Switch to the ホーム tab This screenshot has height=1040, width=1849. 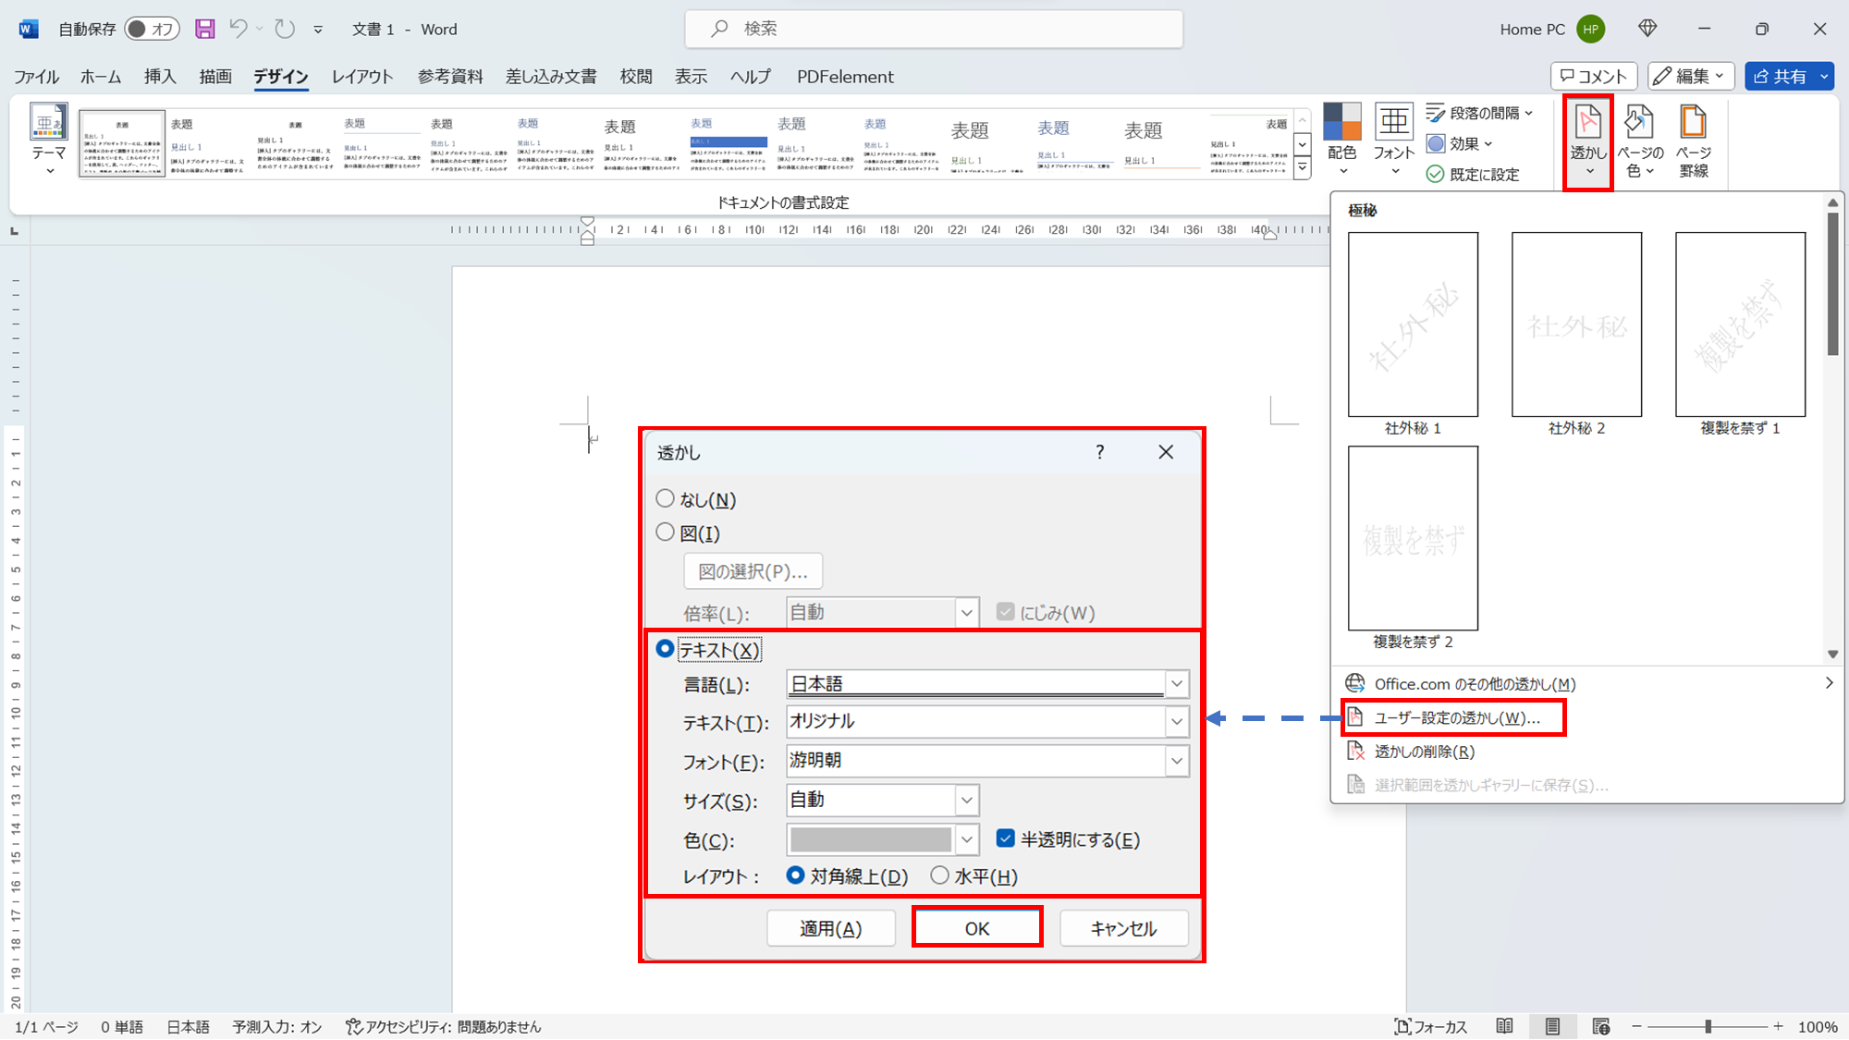click(101, 77)
